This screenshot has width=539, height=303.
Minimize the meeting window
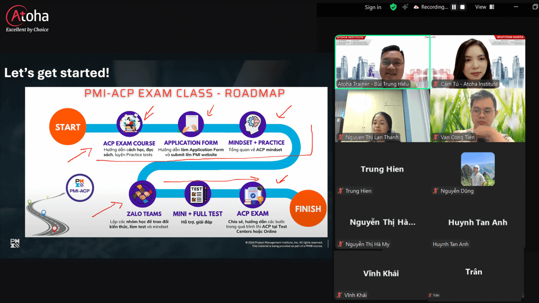516,7
